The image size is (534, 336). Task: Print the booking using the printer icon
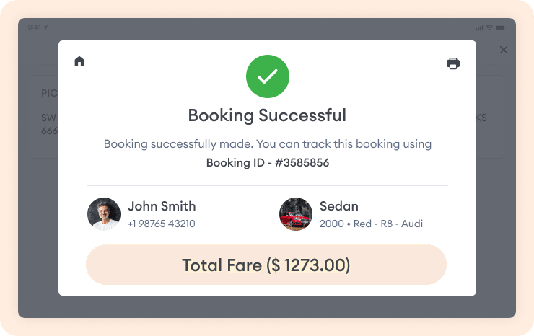[453, 63]
